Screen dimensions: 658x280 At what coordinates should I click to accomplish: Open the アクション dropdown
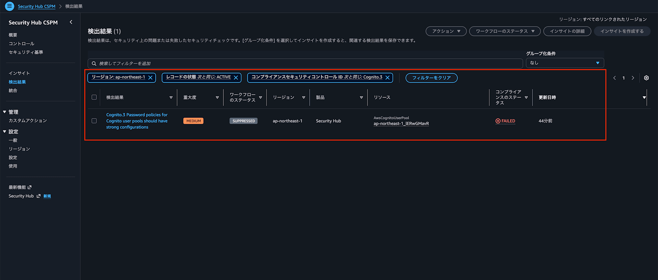point(446,31)
